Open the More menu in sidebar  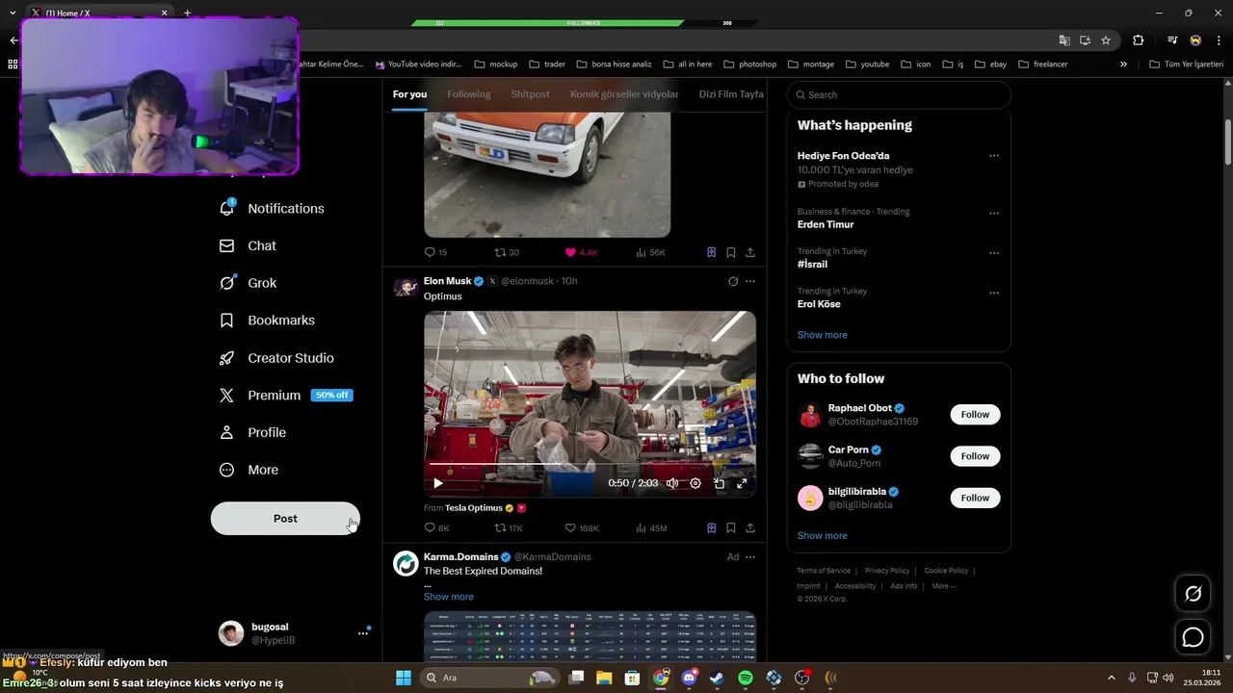249,470
